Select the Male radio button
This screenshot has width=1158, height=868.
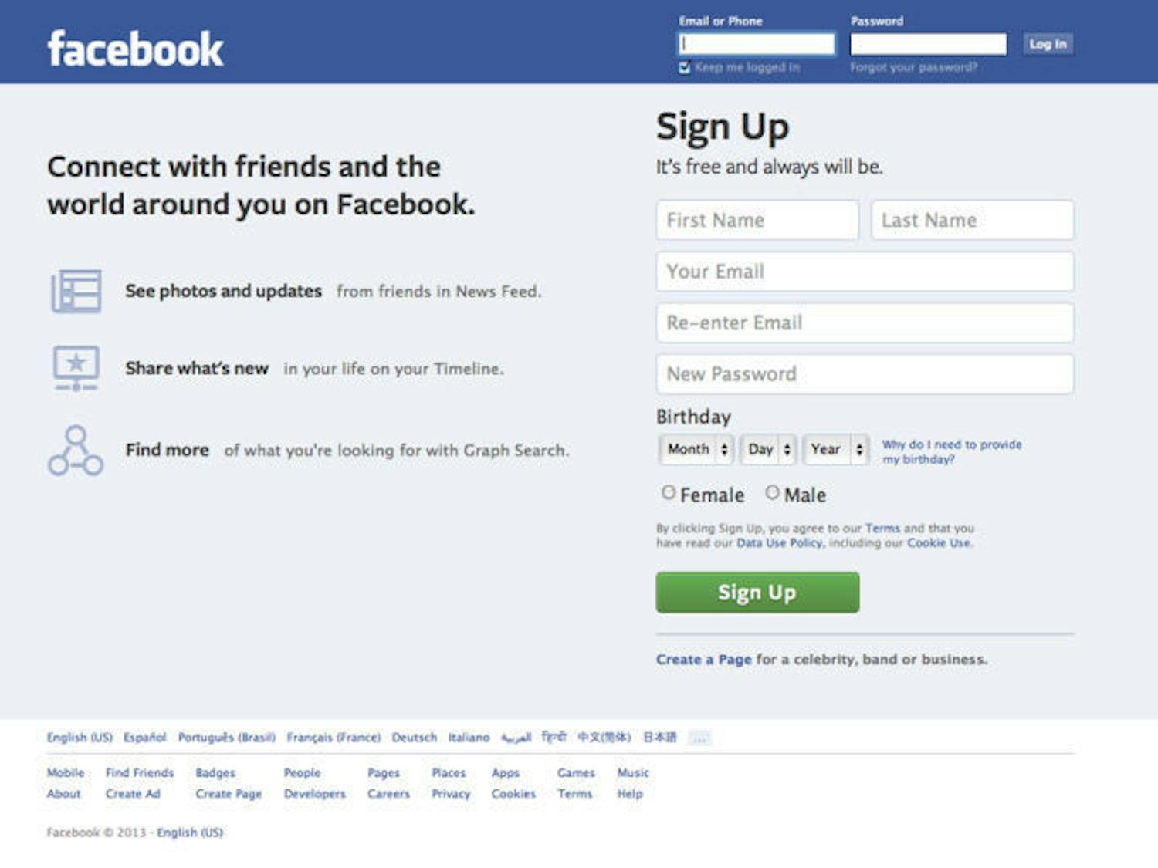pyautogui.click(x=772, y=492)
